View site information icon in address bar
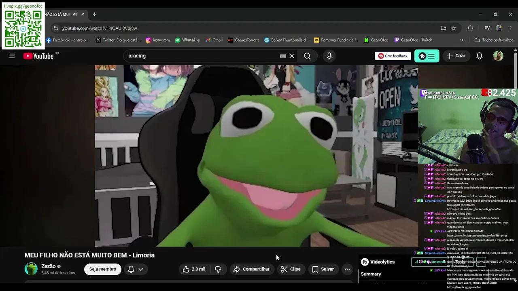The width and height of the screenshot is (518, 291). (56, 28)
